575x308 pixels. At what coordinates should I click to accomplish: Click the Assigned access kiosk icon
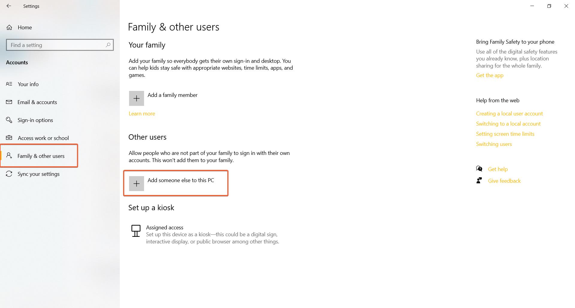click(x=136, y=231)
